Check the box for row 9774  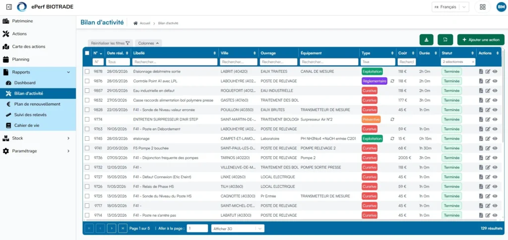click(x=87, y=120)
